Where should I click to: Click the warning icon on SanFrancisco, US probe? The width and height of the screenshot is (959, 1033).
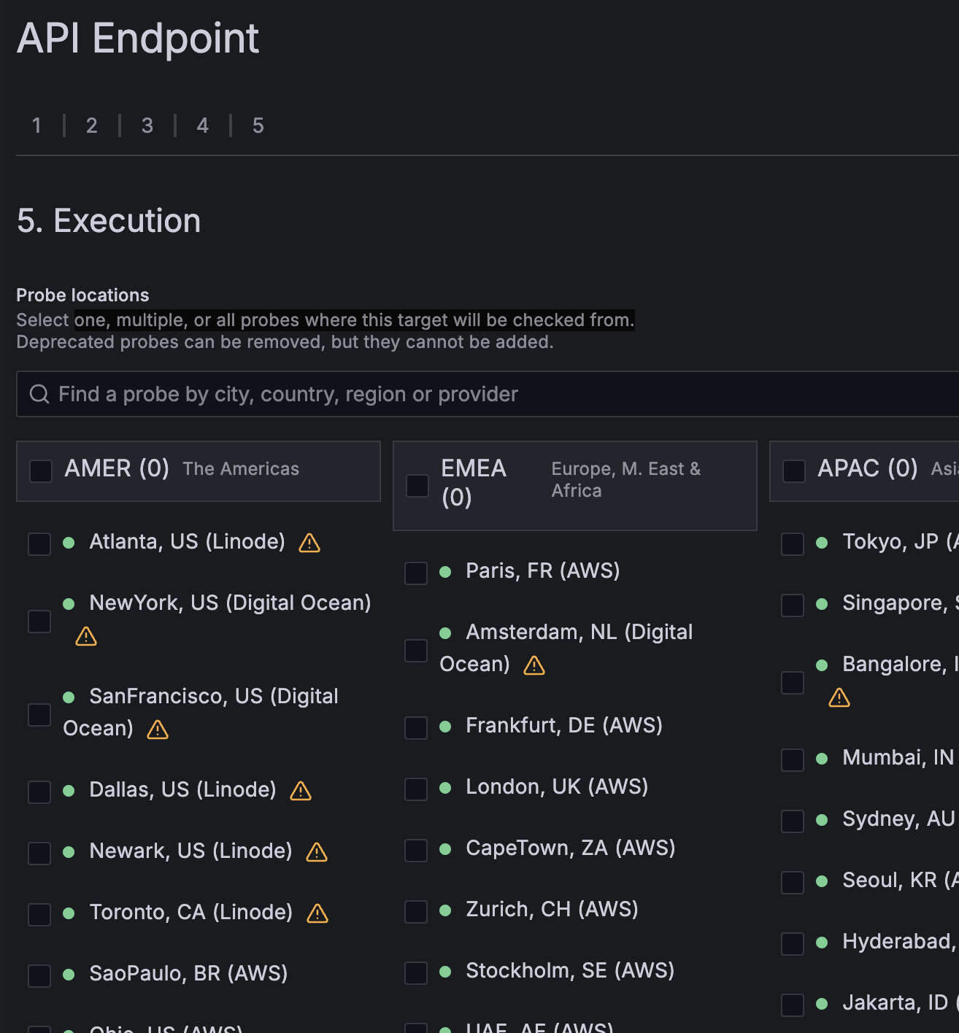pos(156,729)
